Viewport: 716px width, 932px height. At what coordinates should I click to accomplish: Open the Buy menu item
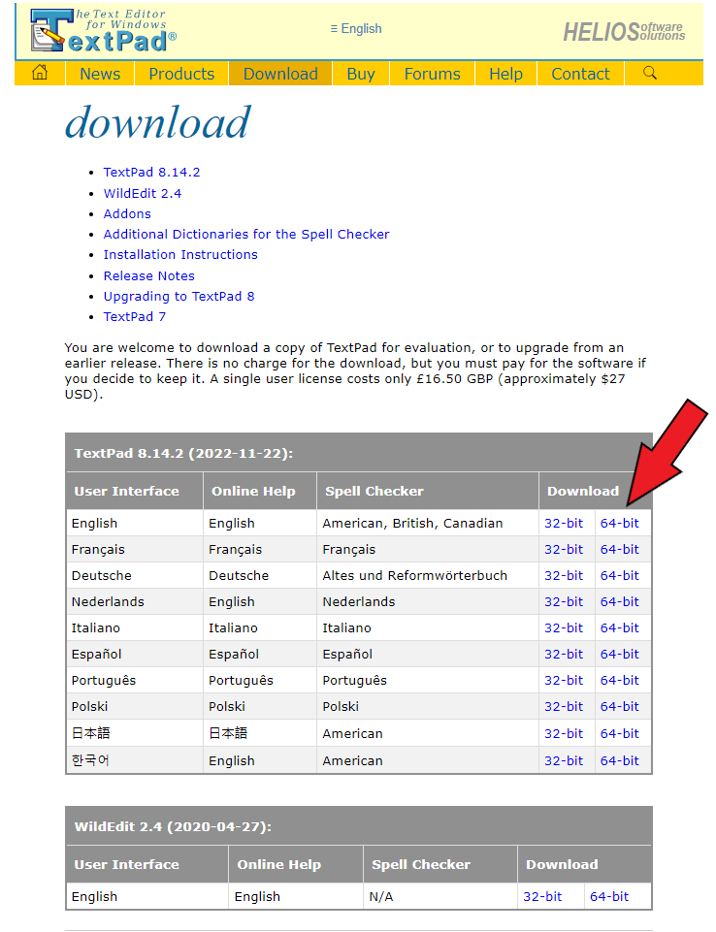click(x=361, y=74)
